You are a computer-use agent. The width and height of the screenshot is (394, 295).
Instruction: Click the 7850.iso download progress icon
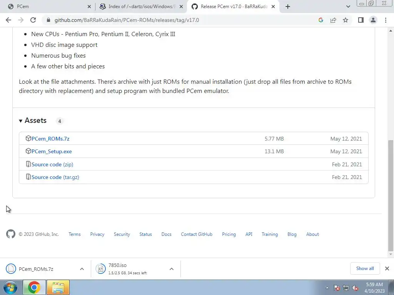coord(100,268)
